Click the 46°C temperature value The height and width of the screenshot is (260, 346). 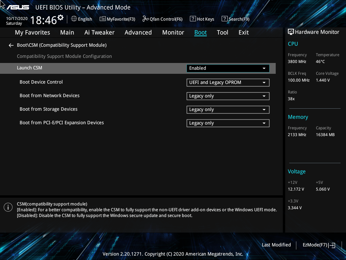[320, 62]
